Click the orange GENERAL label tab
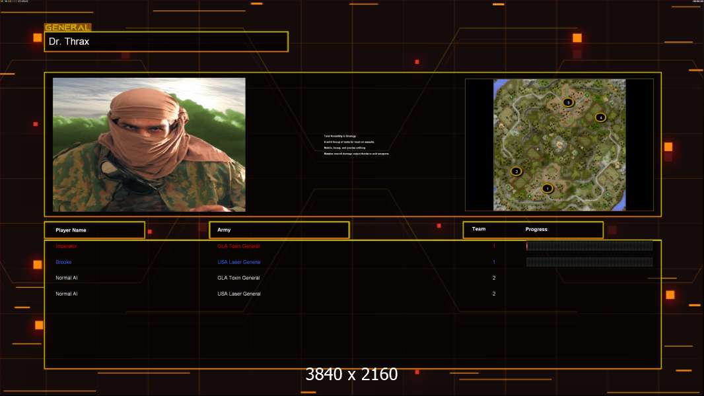The image size is (704, 396). [67, 28]
